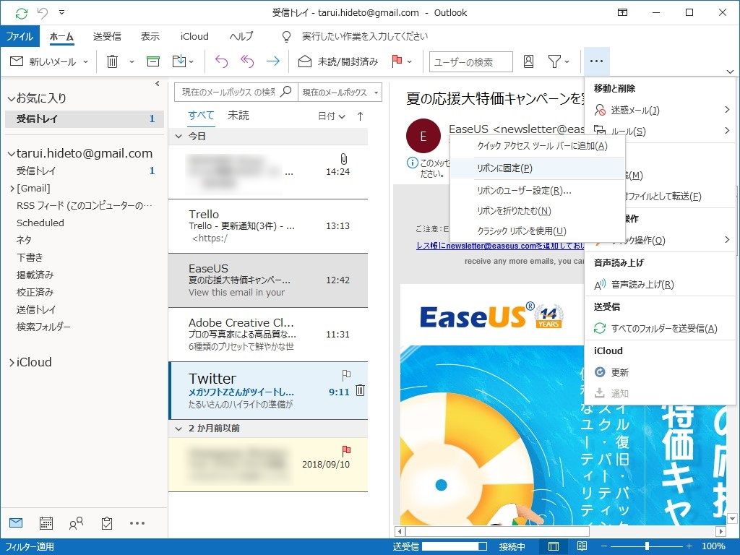Toggle 未読/開封済み read status
Viewport: 740px width, 555px height.
coord(338,61)
